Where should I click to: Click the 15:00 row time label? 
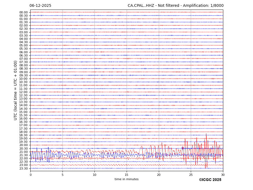tap(23, 112)
